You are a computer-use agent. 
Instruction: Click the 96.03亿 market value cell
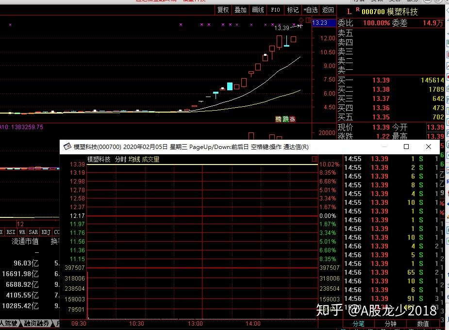tap(26, 263)
